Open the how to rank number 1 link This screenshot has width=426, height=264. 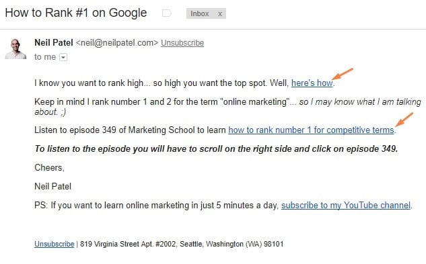[x=311, y=130]
